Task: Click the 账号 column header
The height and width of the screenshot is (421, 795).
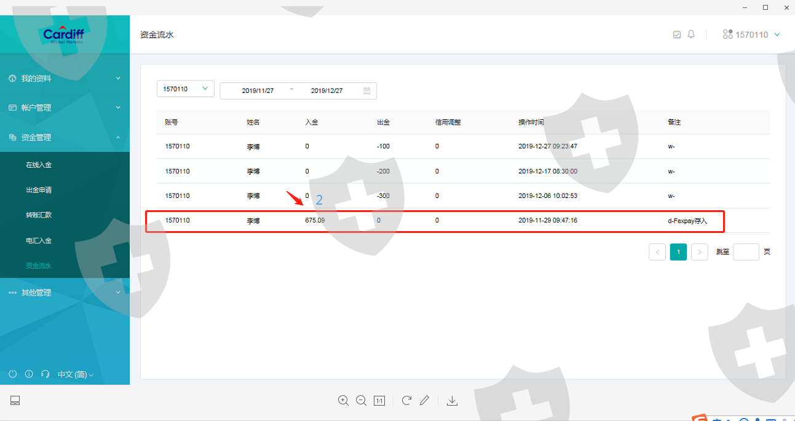Action: click(x=172, y=122)
